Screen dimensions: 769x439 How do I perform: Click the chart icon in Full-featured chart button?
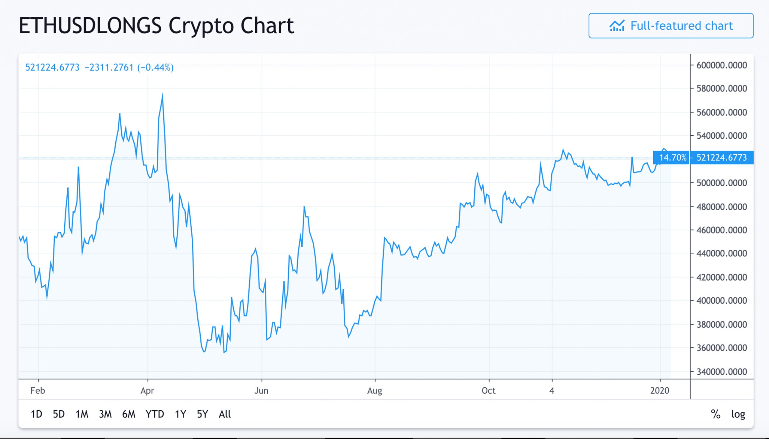[x=617, y=26]
